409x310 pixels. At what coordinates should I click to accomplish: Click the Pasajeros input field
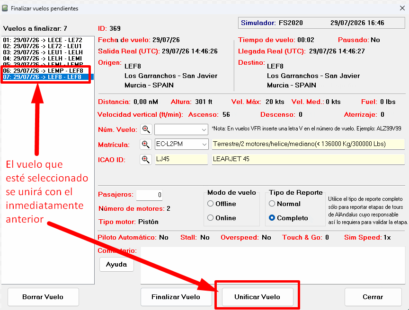[149, 195]
